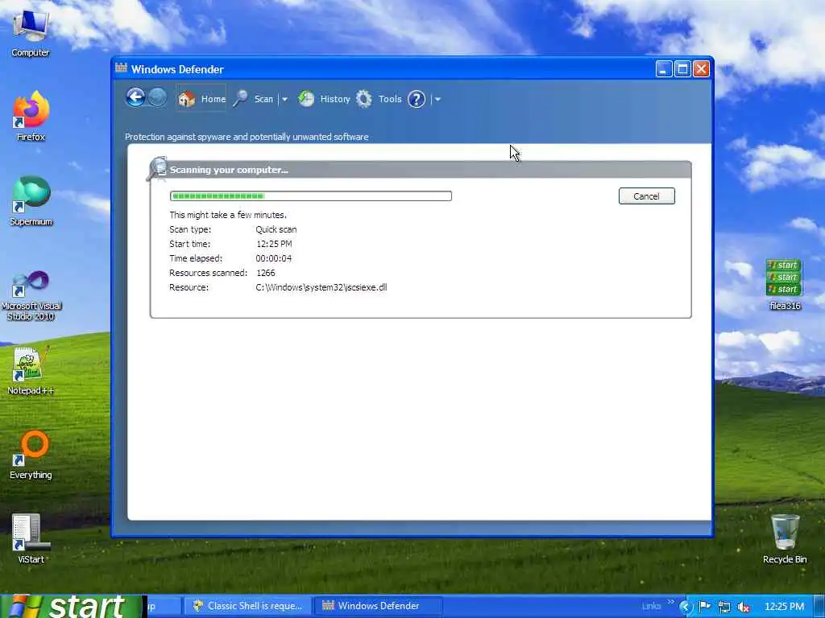Show hidden tray icons arrow

coord(686,607)
